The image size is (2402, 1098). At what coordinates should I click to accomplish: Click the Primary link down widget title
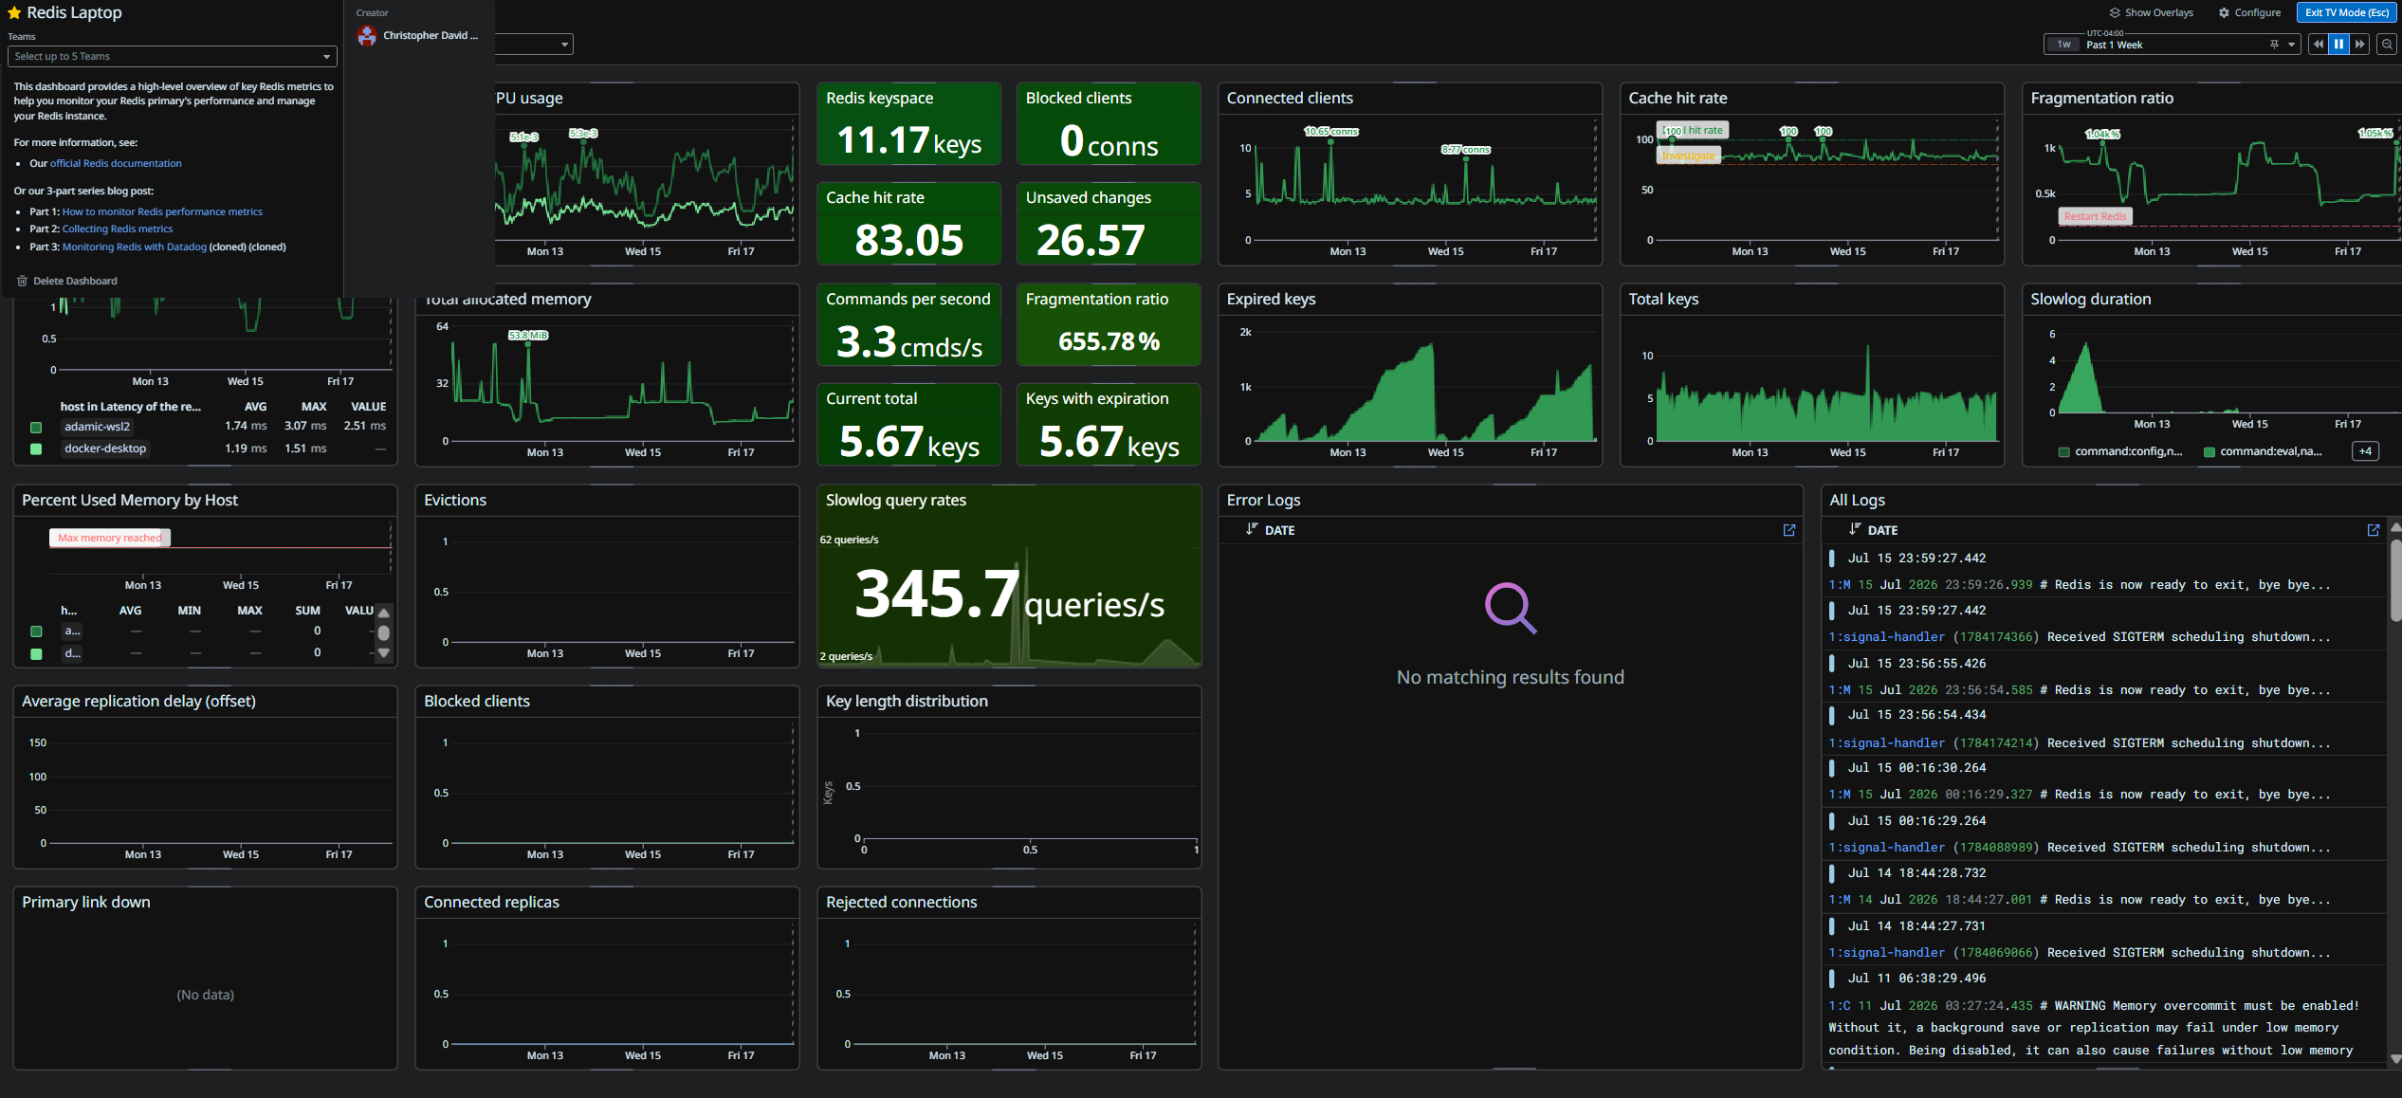tap(86, 902)
